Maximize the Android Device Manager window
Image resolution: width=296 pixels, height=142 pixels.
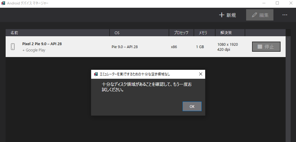pos(277,3)
